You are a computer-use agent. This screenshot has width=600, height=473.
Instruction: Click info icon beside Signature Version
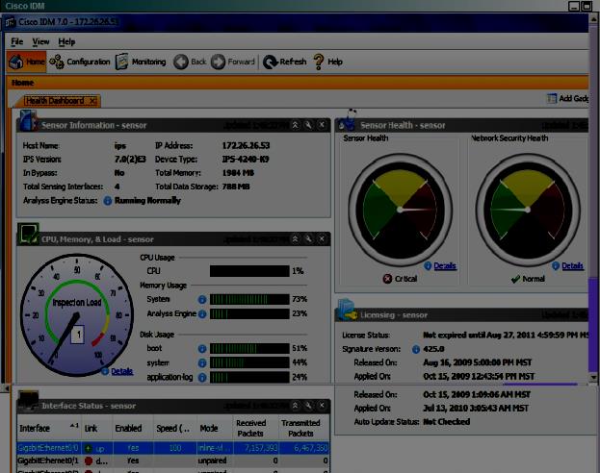pos(416,349)
